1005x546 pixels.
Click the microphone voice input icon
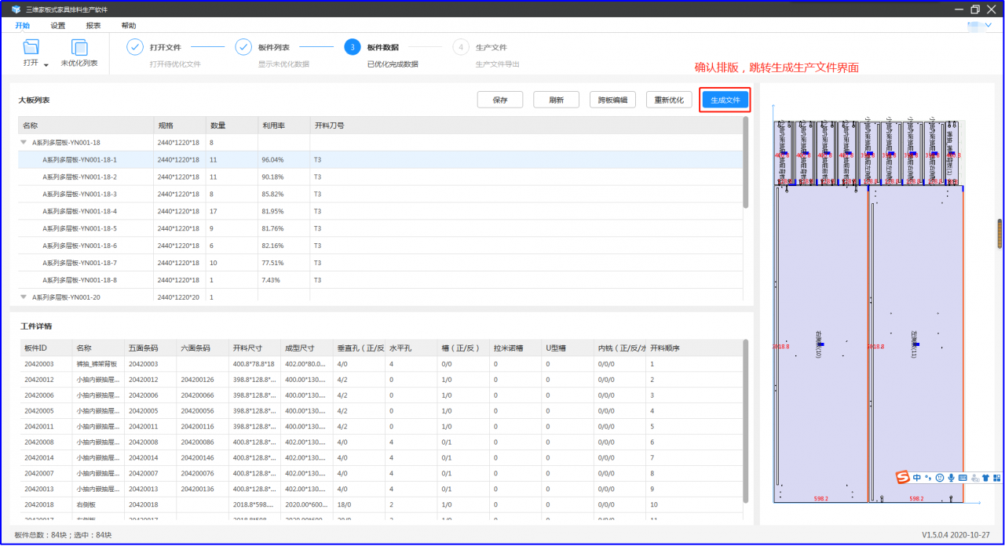[x=951, y=477]
